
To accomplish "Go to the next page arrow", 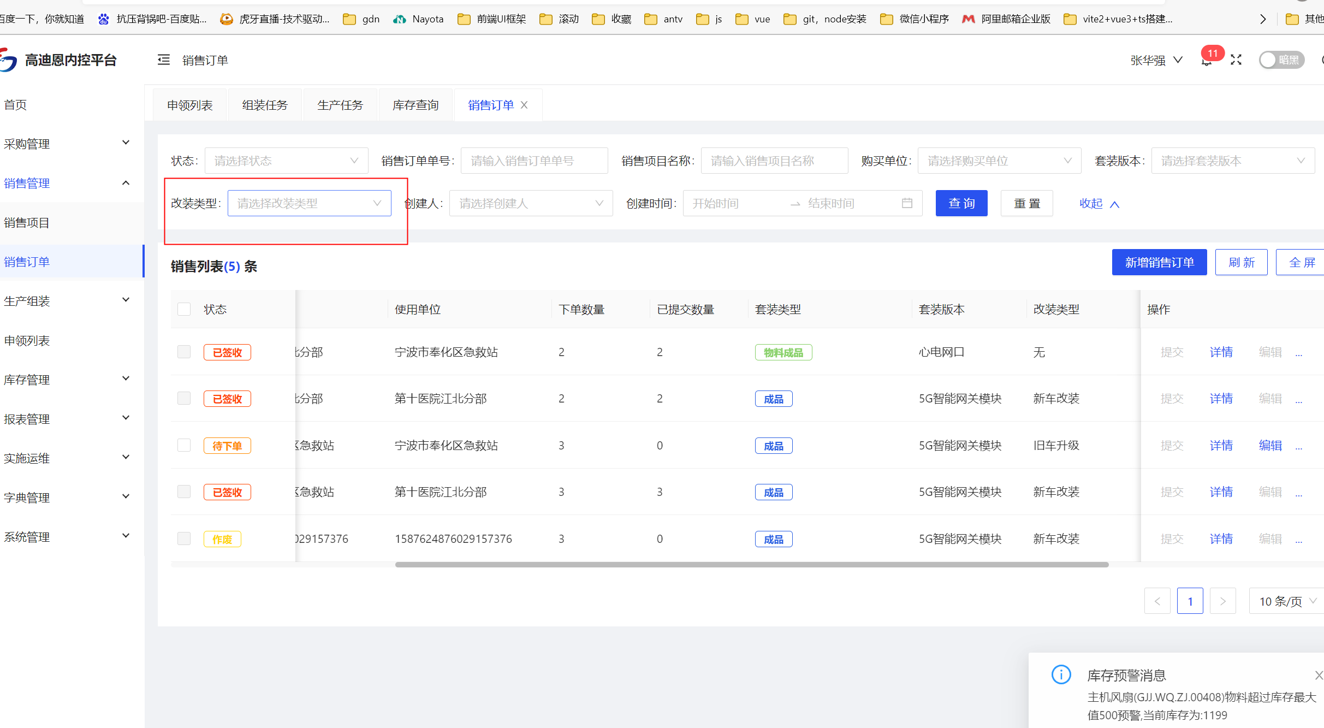I will 1223,601.
